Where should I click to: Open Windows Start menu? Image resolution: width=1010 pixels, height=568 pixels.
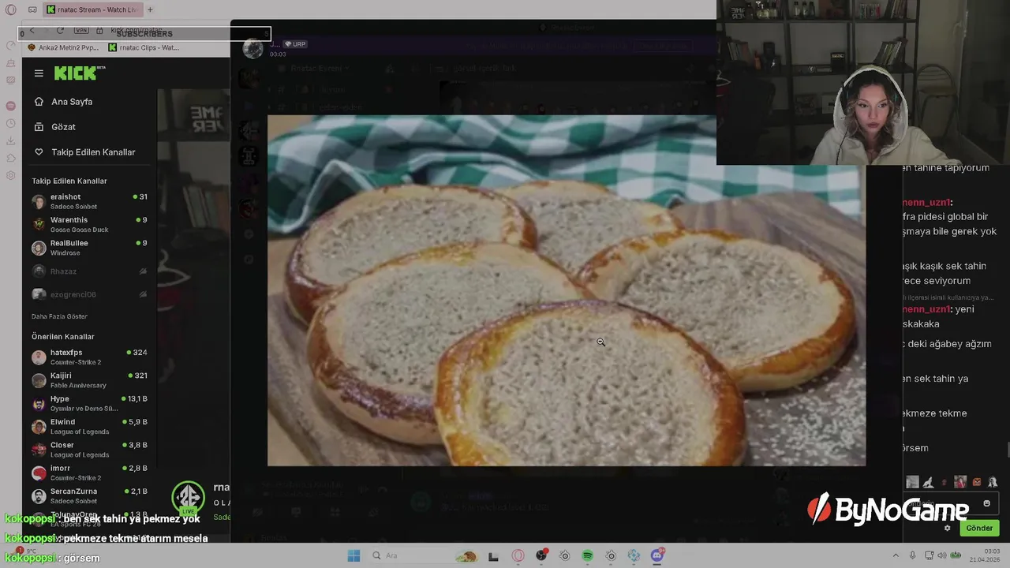353,555
